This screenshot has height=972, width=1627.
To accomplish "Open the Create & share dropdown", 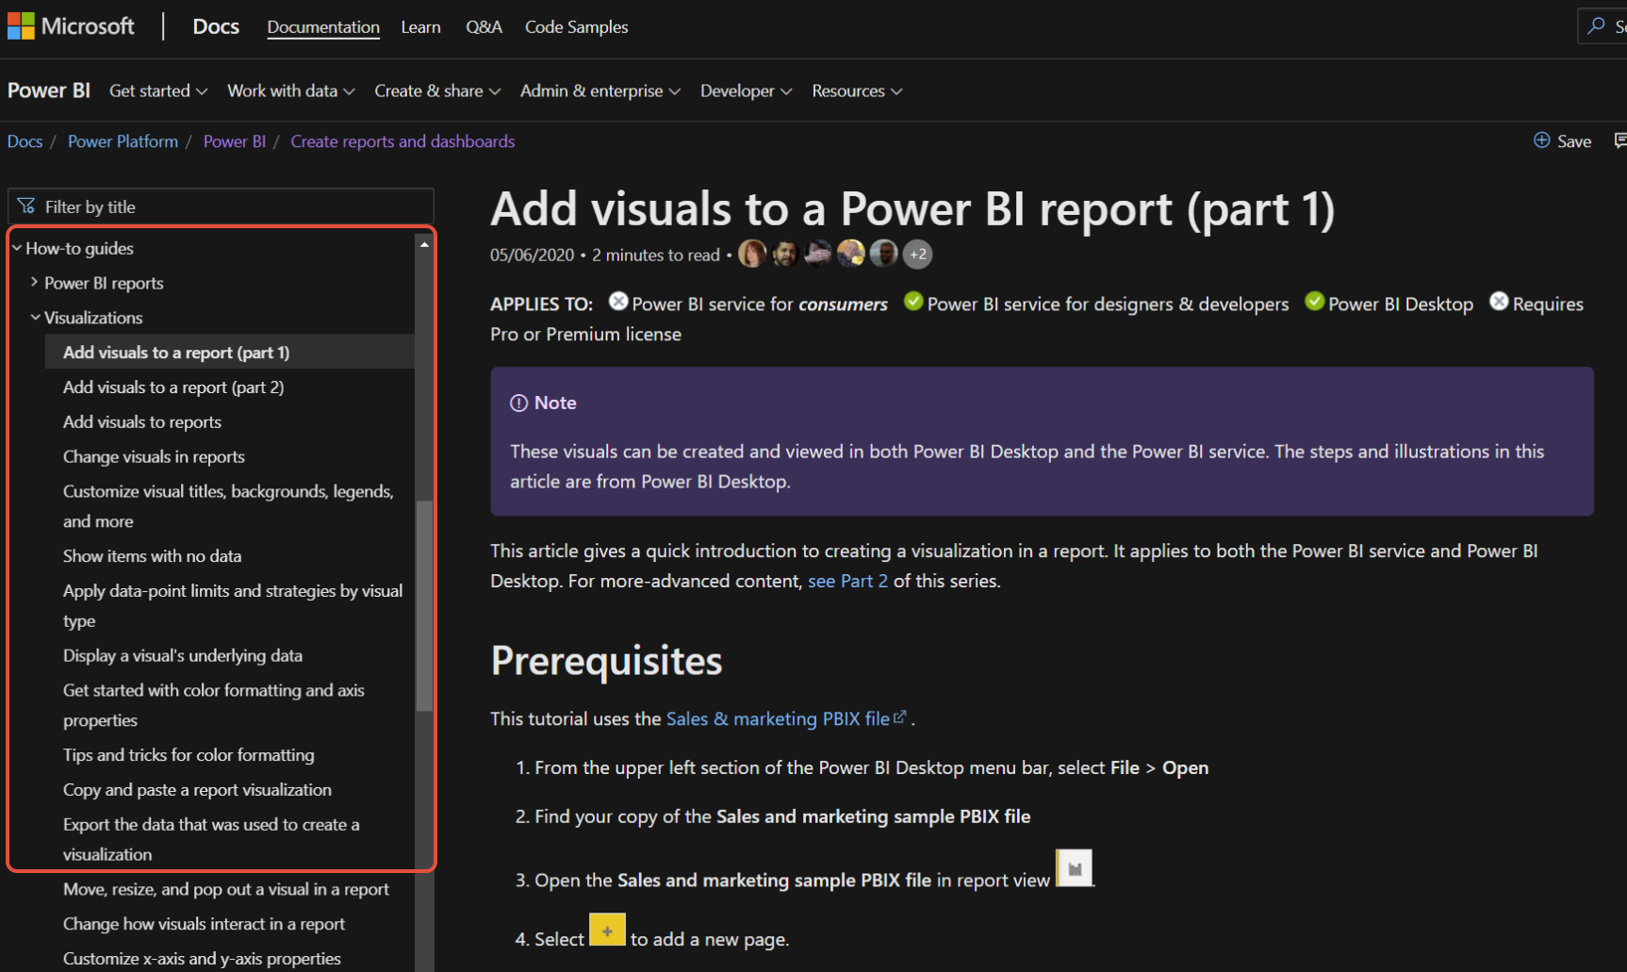I will 437,91.
